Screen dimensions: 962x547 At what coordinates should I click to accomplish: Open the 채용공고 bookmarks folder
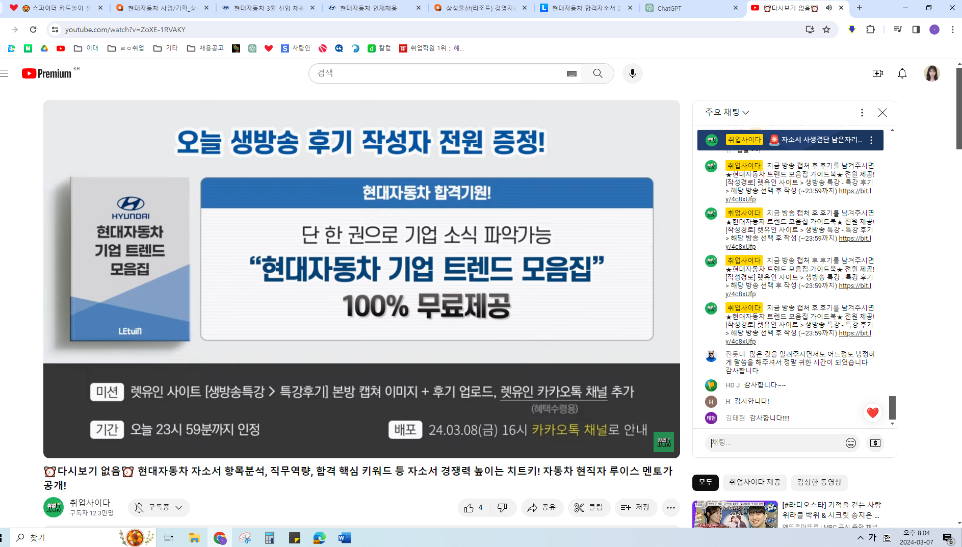click(x=205, y=48)
